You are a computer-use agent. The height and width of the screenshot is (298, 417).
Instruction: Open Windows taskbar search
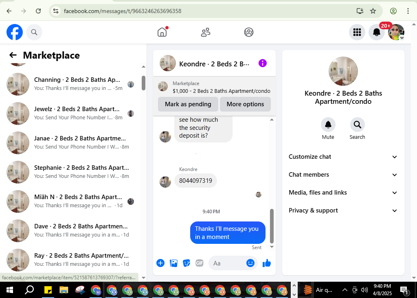coord(29,290)
